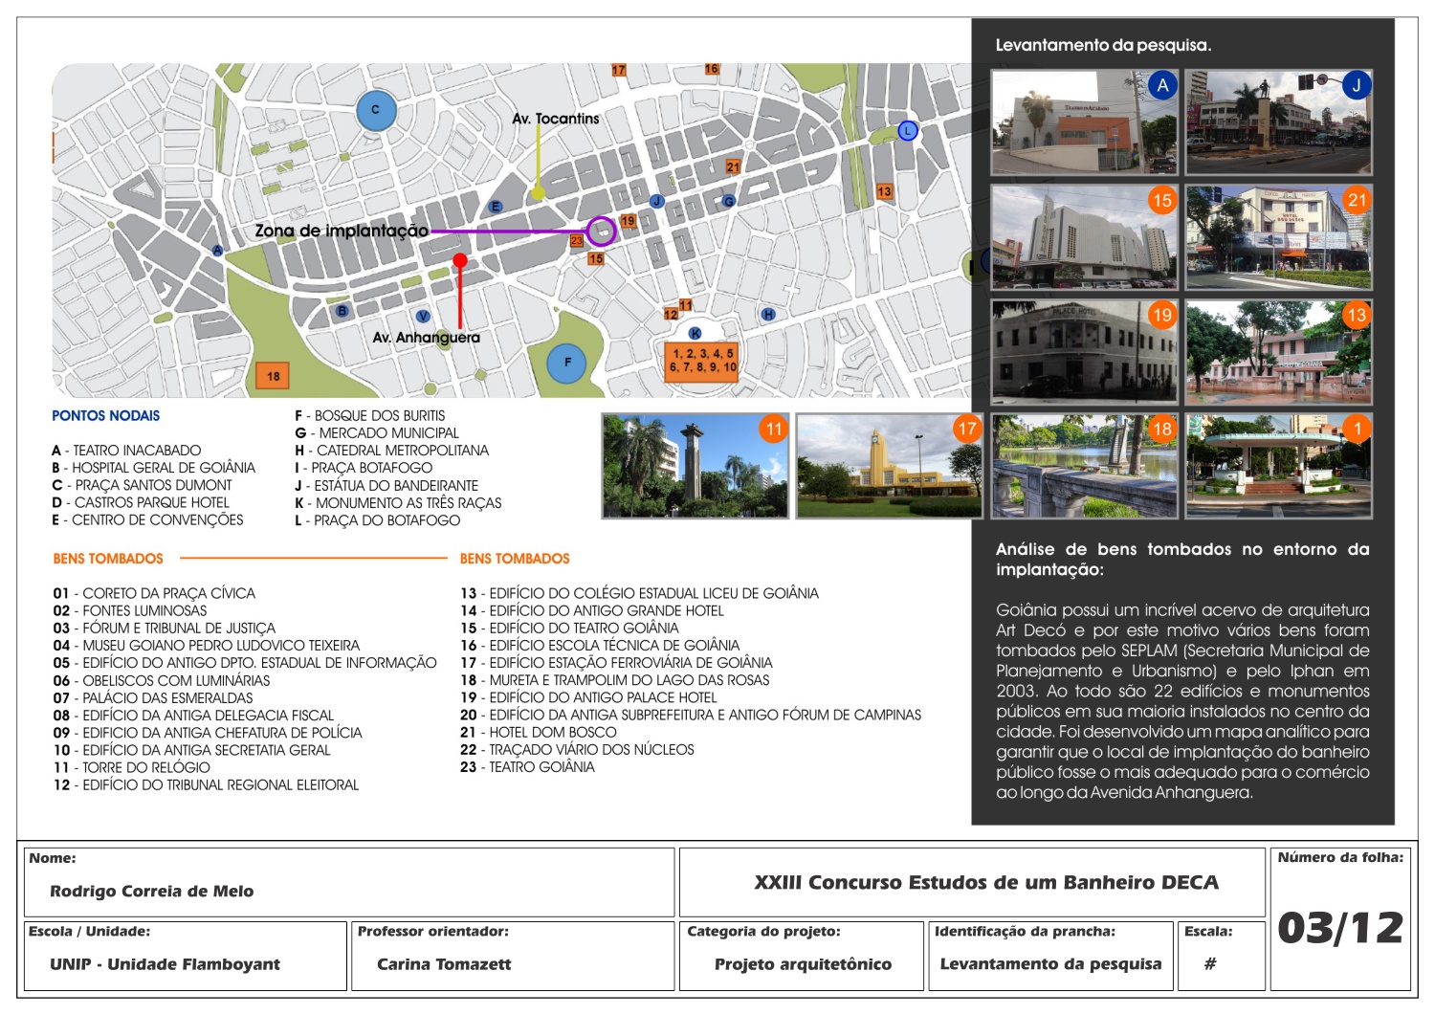Viewport: 1435px width, 1015px height.
Task: Select 'K - MONUMENTO AS TRÊS RAÇAS' entry
Action: point(398,503)
